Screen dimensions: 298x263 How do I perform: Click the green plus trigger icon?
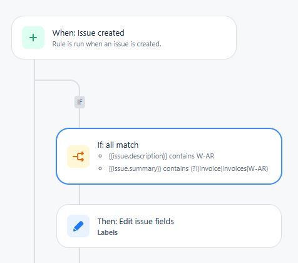pyautogui.click(x=33, y=38)
